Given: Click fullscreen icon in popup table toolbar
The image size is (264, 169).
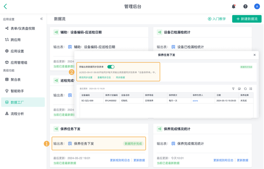Looking at the screenshot, I should pyautogui.click(x=251, y=89).
